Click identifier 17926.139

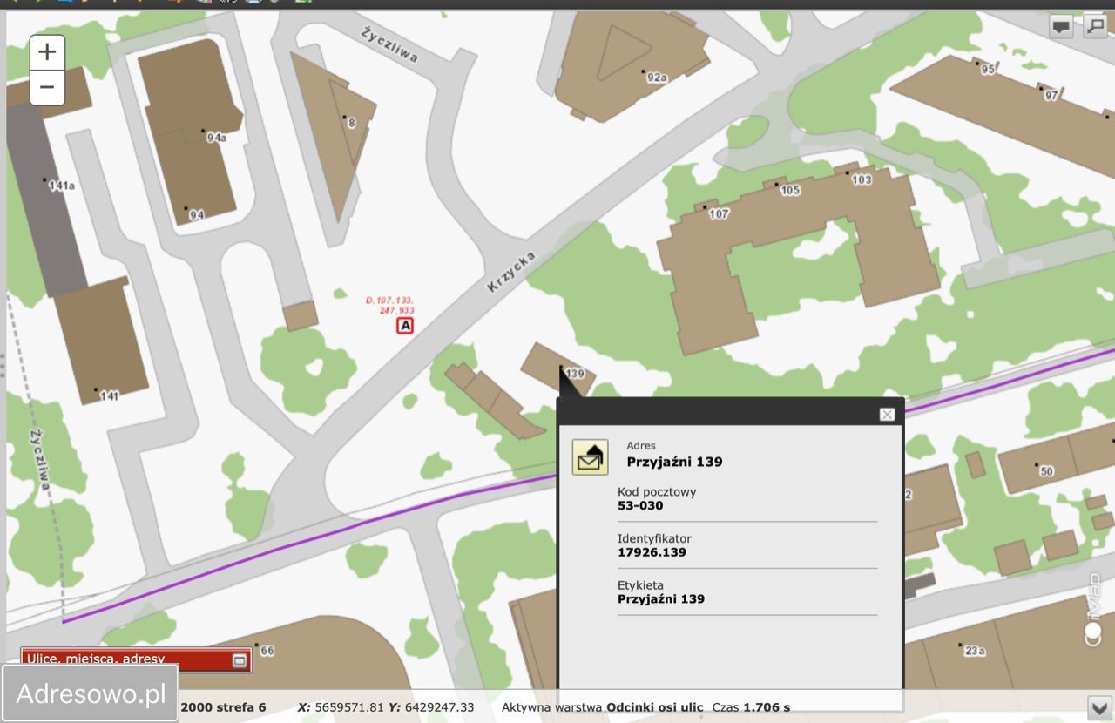[652, 552]
